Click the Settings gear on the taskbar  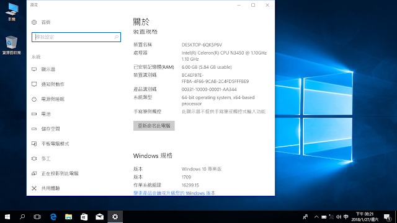115,217
